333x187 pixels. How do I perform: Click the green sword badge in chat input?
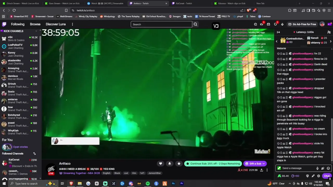(279, 168)
